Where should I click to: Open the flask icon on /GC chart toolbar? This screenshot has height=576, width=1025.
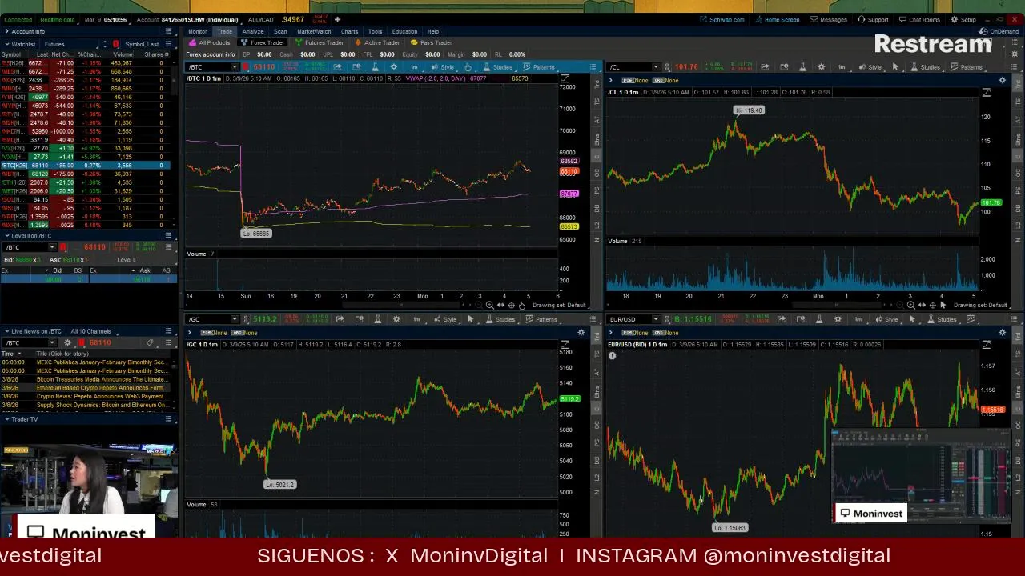point(377,319)
